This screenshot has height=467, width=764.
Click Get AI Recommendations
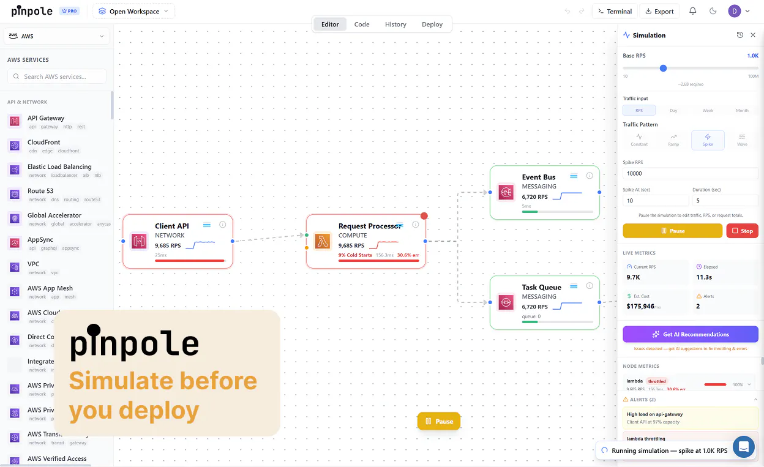click(x=691, y=334)
